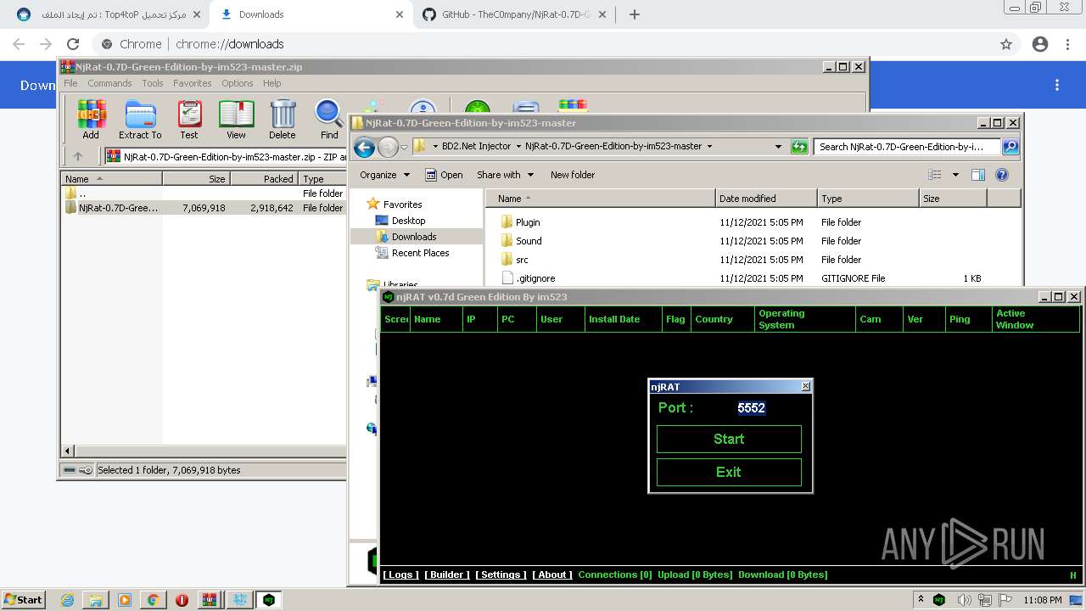
Task: Click the Explorer search box
Action: pos(907,147)
